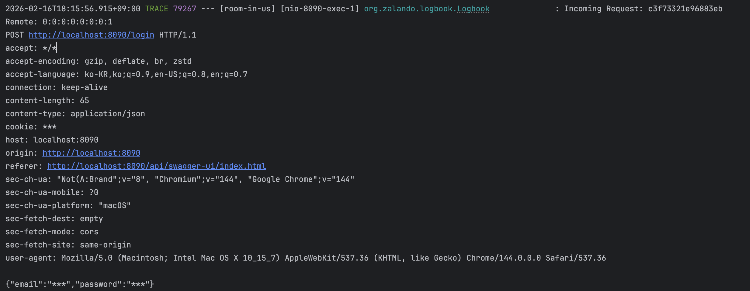The image size is (750, 291).
Task: Open the swagger-ui index.html referer link
Action: [x=156, y=166]
